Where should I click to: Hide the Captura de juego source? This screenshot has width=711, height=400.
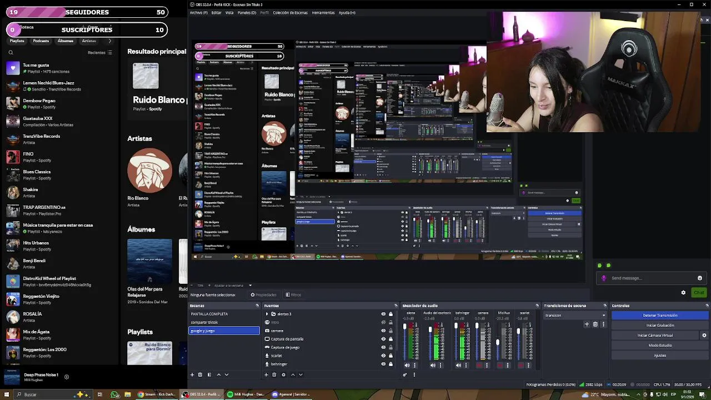click(x=383, y=347)
